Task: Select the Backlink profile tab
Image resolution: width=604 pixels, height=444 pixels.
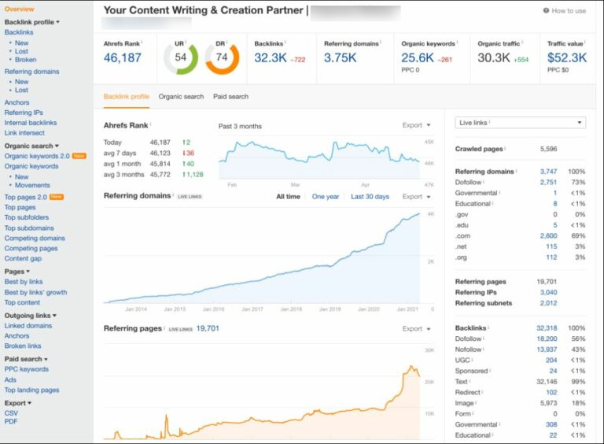Action: [x=127, y=97]
